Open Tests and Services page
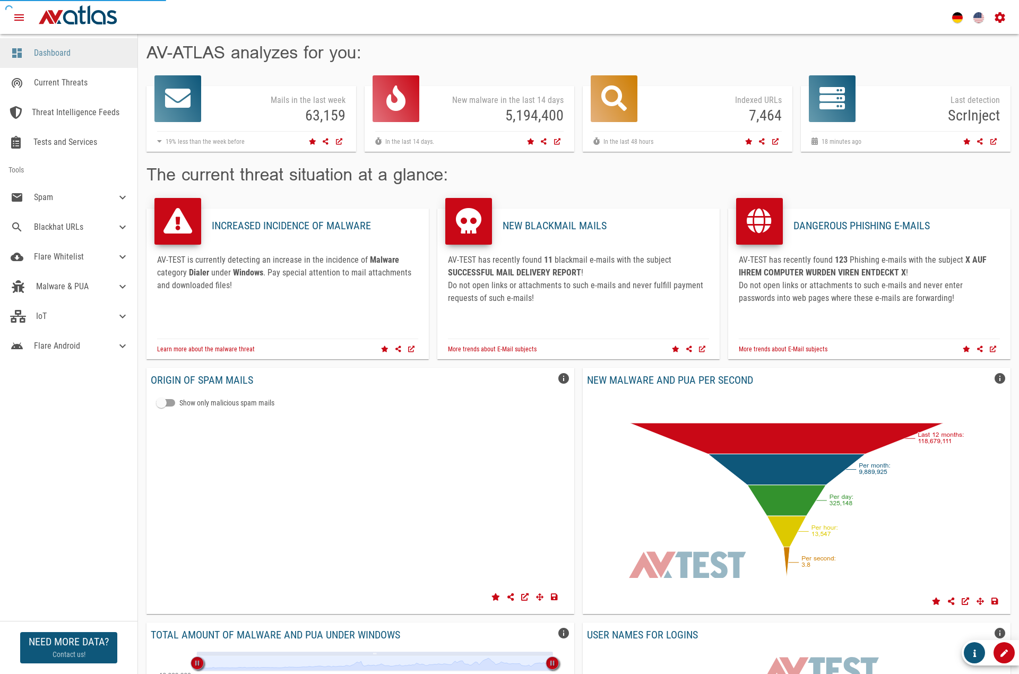This screenshot has height=674, width=1019. click(65, 142)
